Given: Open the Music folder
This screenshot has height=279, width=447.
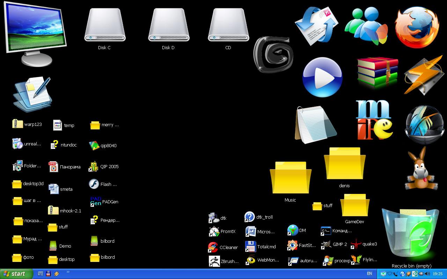Looking at the screenshot, I should (x=290, y=178).
